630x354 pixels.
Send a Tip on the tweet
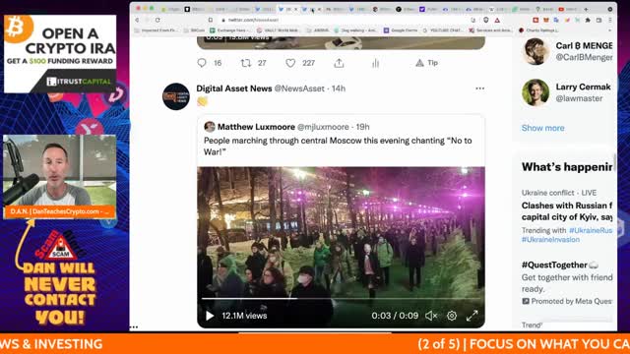426,63
